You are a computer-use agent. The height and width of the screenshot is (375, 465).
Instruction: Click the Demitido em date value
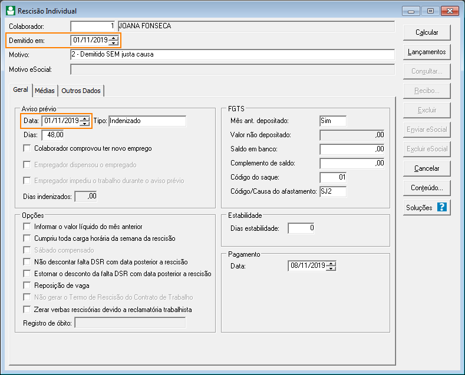pyautogui.click(x=90, y=40)
